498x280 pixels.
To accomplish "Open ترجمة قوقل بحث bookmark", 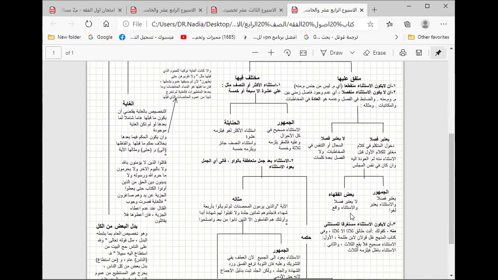I will tap(331, 37).
